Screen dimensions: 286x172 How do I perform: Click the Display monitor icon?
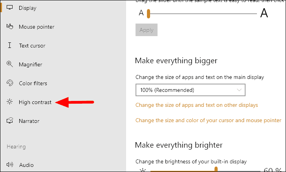coord(10,8)
